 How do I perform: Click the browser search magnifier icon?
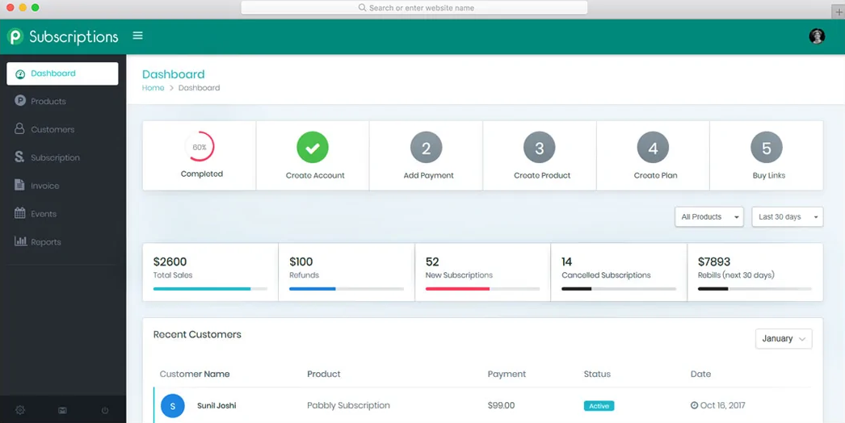coord(362,7)
